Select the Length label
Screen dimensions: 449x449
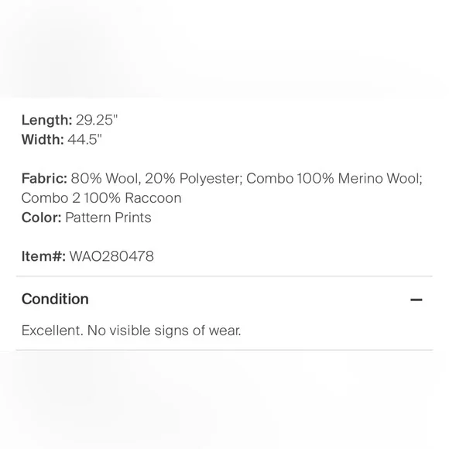pyautogui.click(x=46, y=120)
